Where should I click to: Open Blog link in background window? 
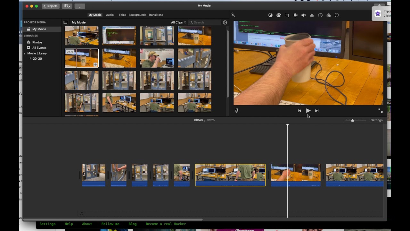[133, 224]
